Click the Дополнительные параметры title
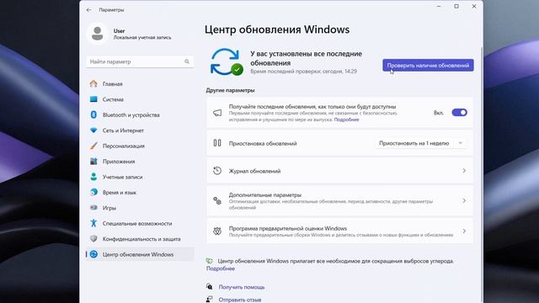Viewport: 539px width, 303px height. (265, 194)
